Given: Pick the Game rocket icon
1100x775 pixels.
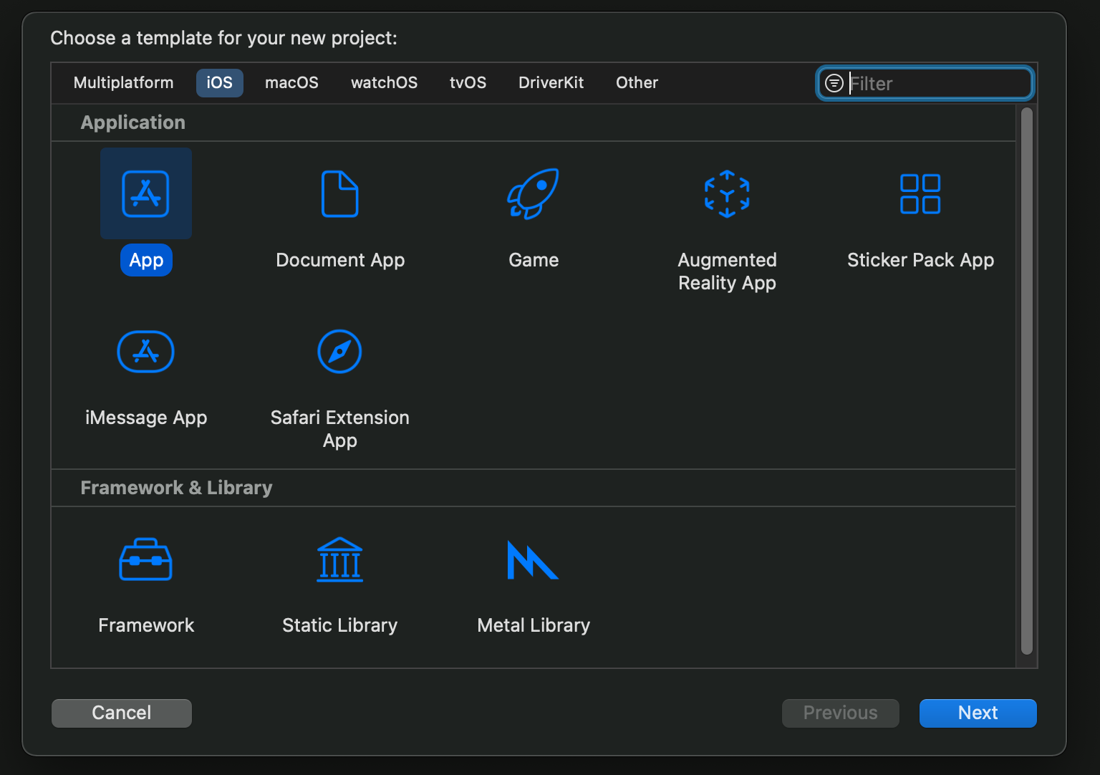Looking at the screenshot, I should pyautogui.click(x=534, y=193).
